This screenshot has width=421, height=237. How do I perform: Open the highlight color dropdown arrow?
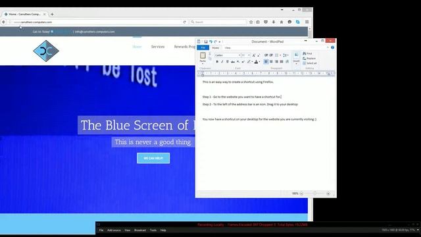point(252,62)
